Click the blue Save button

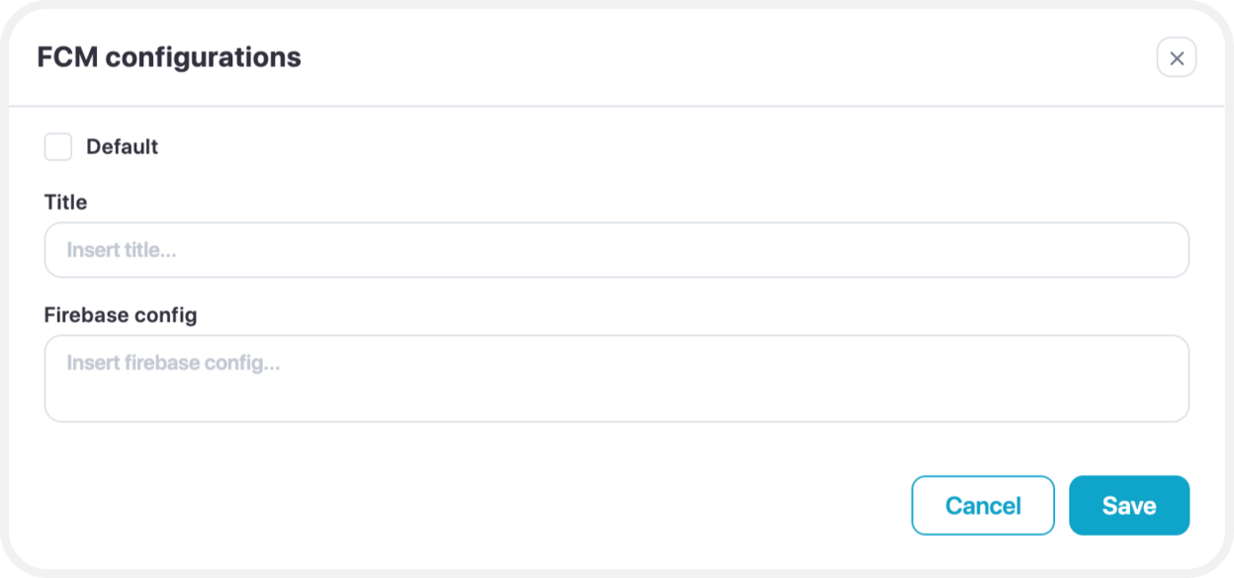click(1128, 506)
